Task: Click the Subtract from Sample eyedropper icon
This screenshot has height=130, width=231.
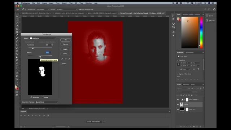Action: (x=69, y=59)
